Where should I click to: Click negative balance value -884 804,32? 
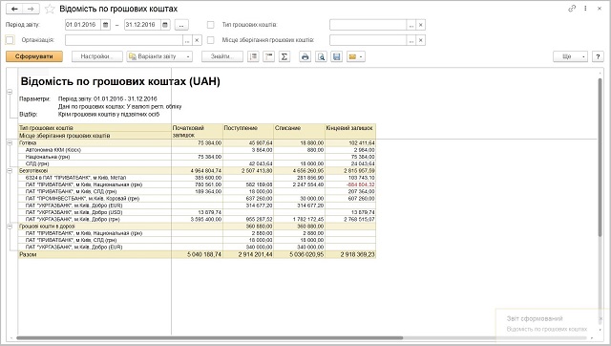point(361,184)
